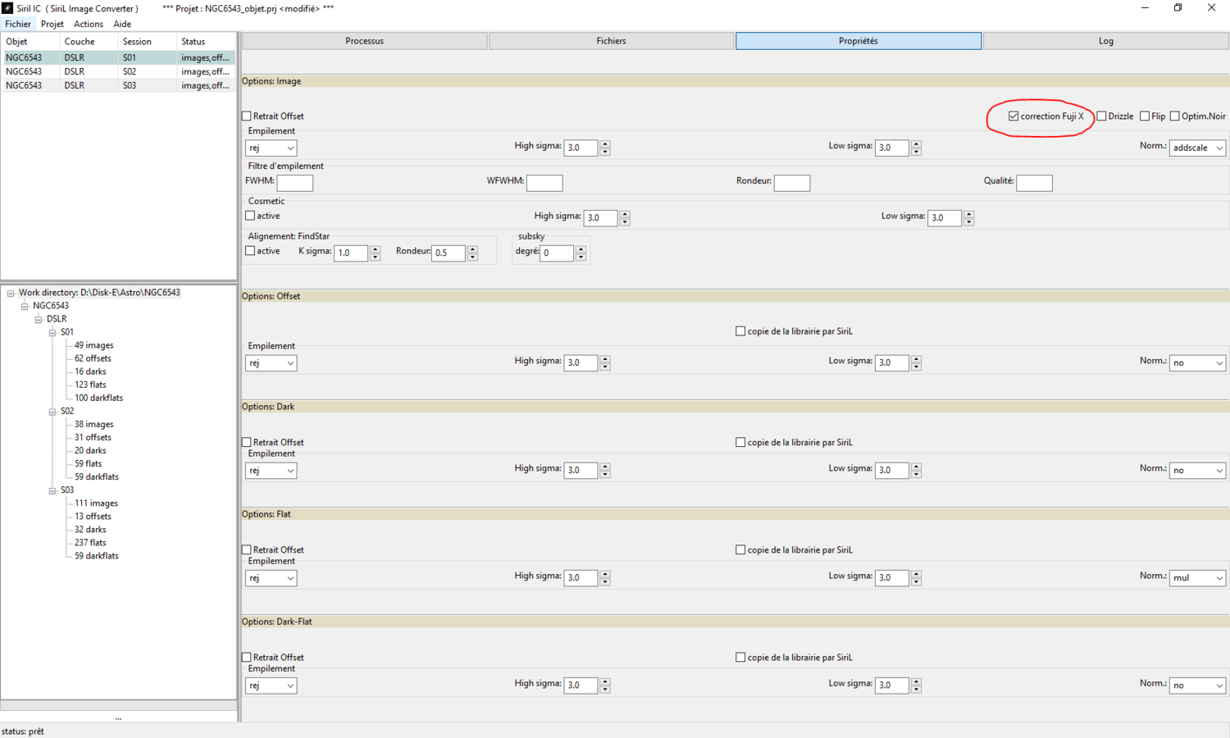Switch to the Processus tab
Viewport: 1230px width, 738px height.
[x=364, y=41]
